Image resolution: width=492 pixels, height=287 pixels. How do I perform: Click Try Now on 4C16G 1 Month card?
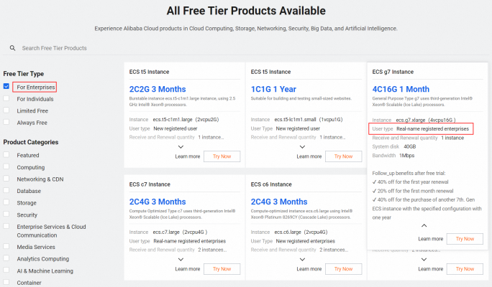point(465,239)
